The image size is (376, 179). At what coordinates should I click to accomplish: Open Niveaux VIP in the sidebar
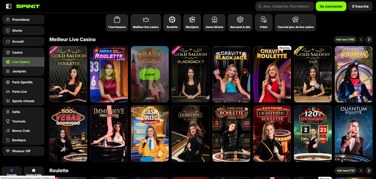23,151
